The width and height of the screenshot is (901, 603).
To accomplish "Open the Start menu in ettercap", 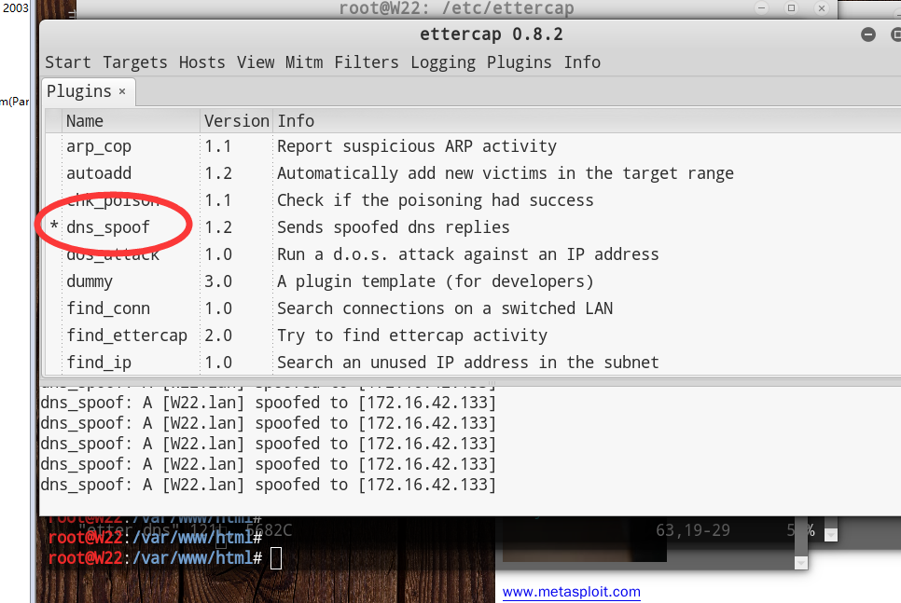I will [68, 62].
